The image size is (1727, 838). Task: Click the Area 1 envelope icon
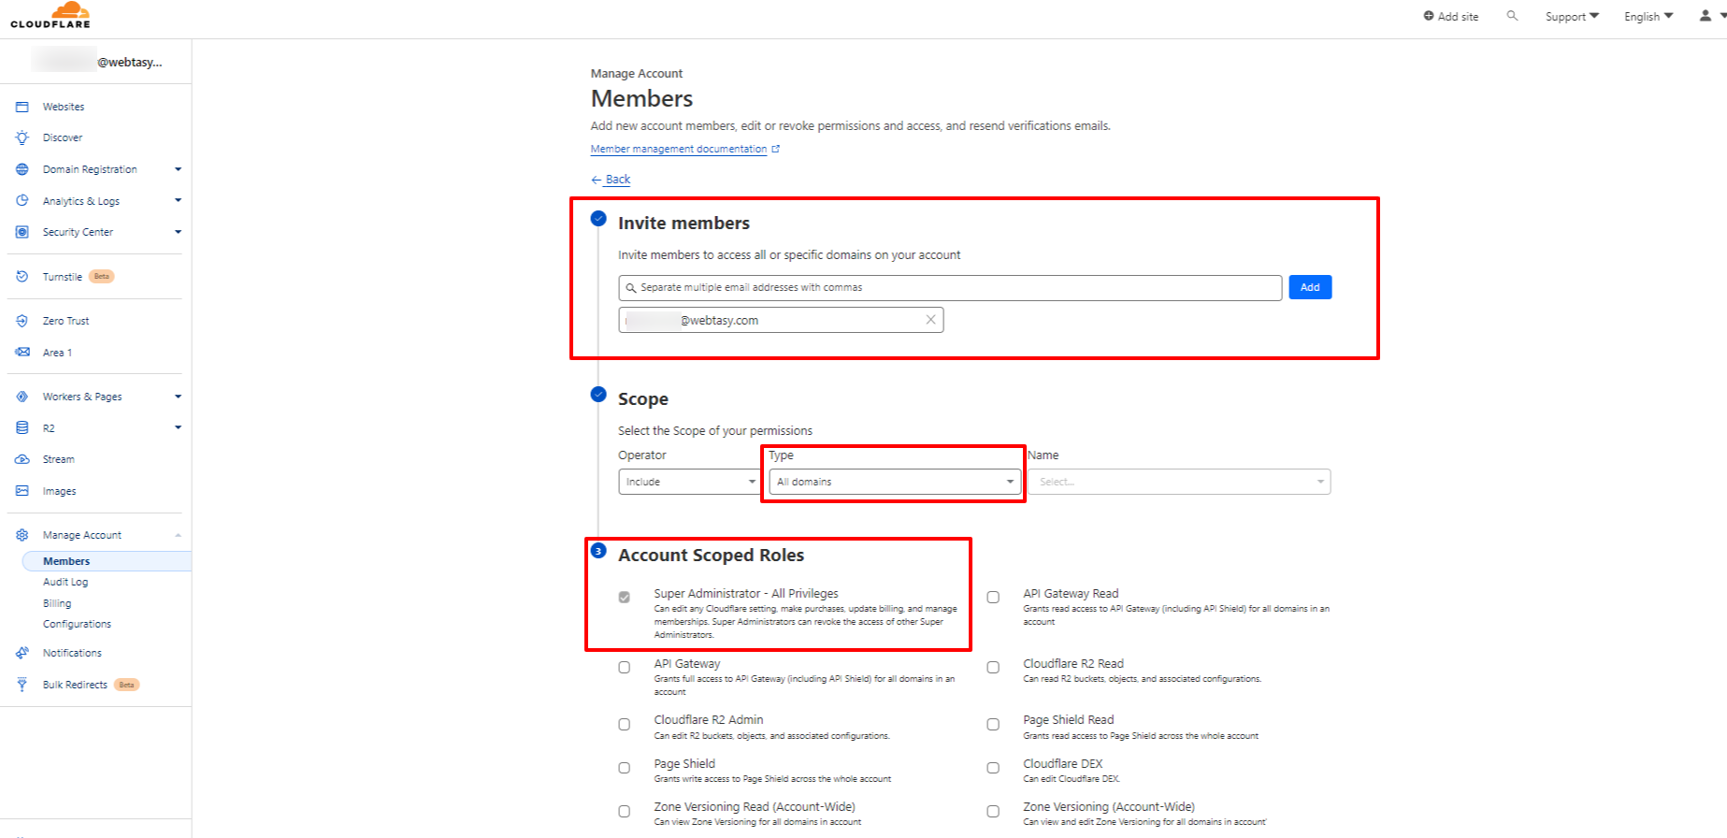click(22, 353)
